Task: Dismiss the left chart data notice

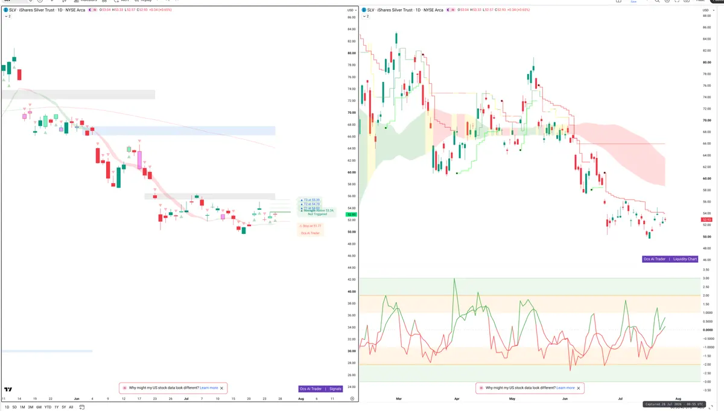Action: click(222, 388)
